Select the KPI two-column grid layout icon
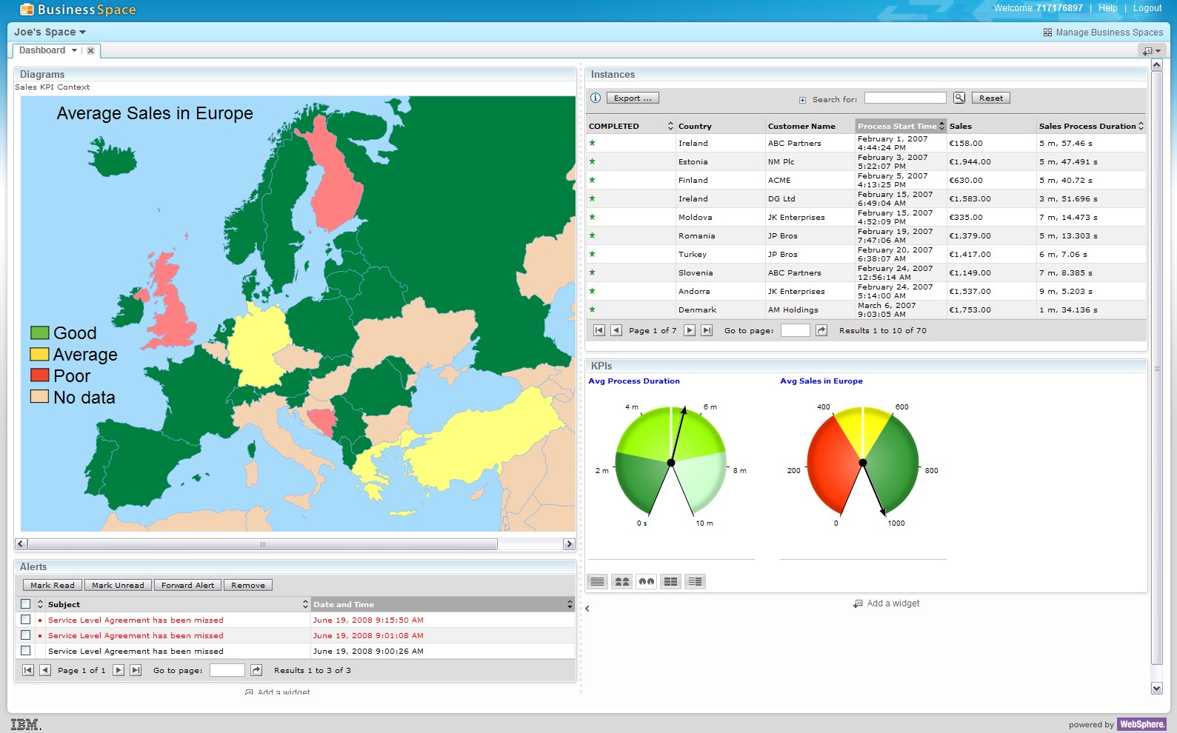This screenshot has height=733, width=1177. pos(671,581)
